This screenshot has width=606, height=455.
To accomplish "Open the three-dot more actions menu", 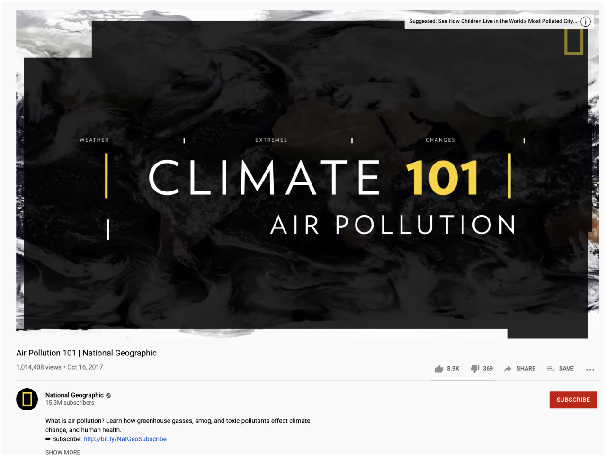I will [590, 369].
